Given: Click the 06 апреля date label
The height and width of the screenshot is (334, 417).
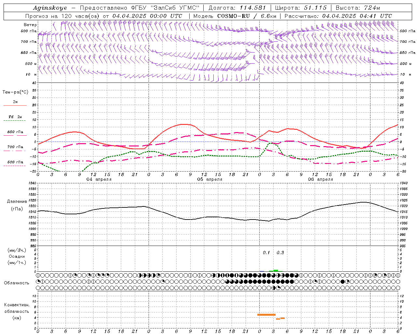Looking at the screenshot, I should pyautogui.click(x=321, y=179).
